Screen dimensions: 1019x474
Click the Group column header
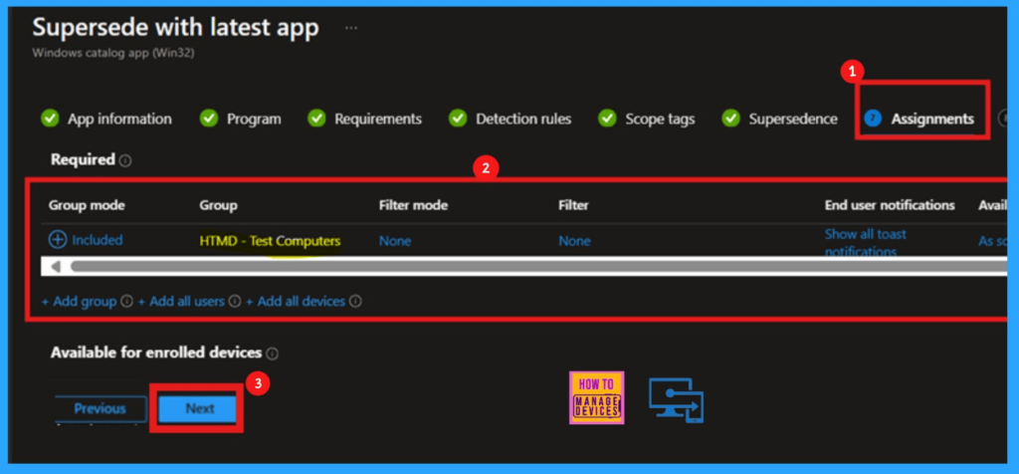pos(218,205)
